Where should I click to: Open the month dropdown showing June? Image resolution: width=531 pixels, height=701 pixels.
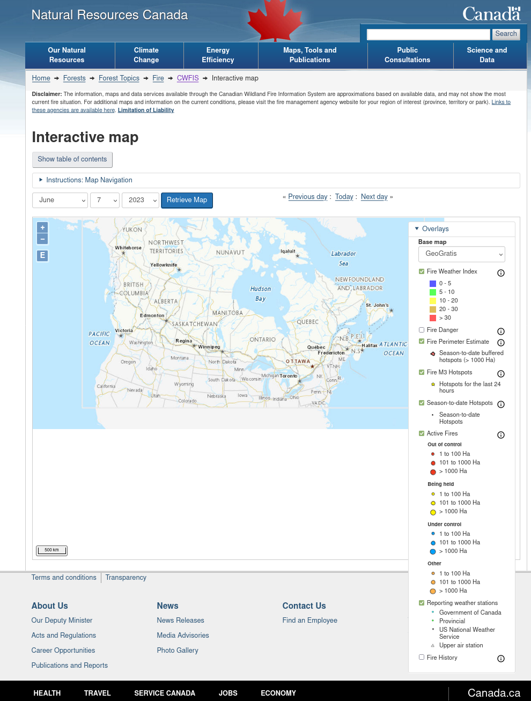click(x=60, y=200)
